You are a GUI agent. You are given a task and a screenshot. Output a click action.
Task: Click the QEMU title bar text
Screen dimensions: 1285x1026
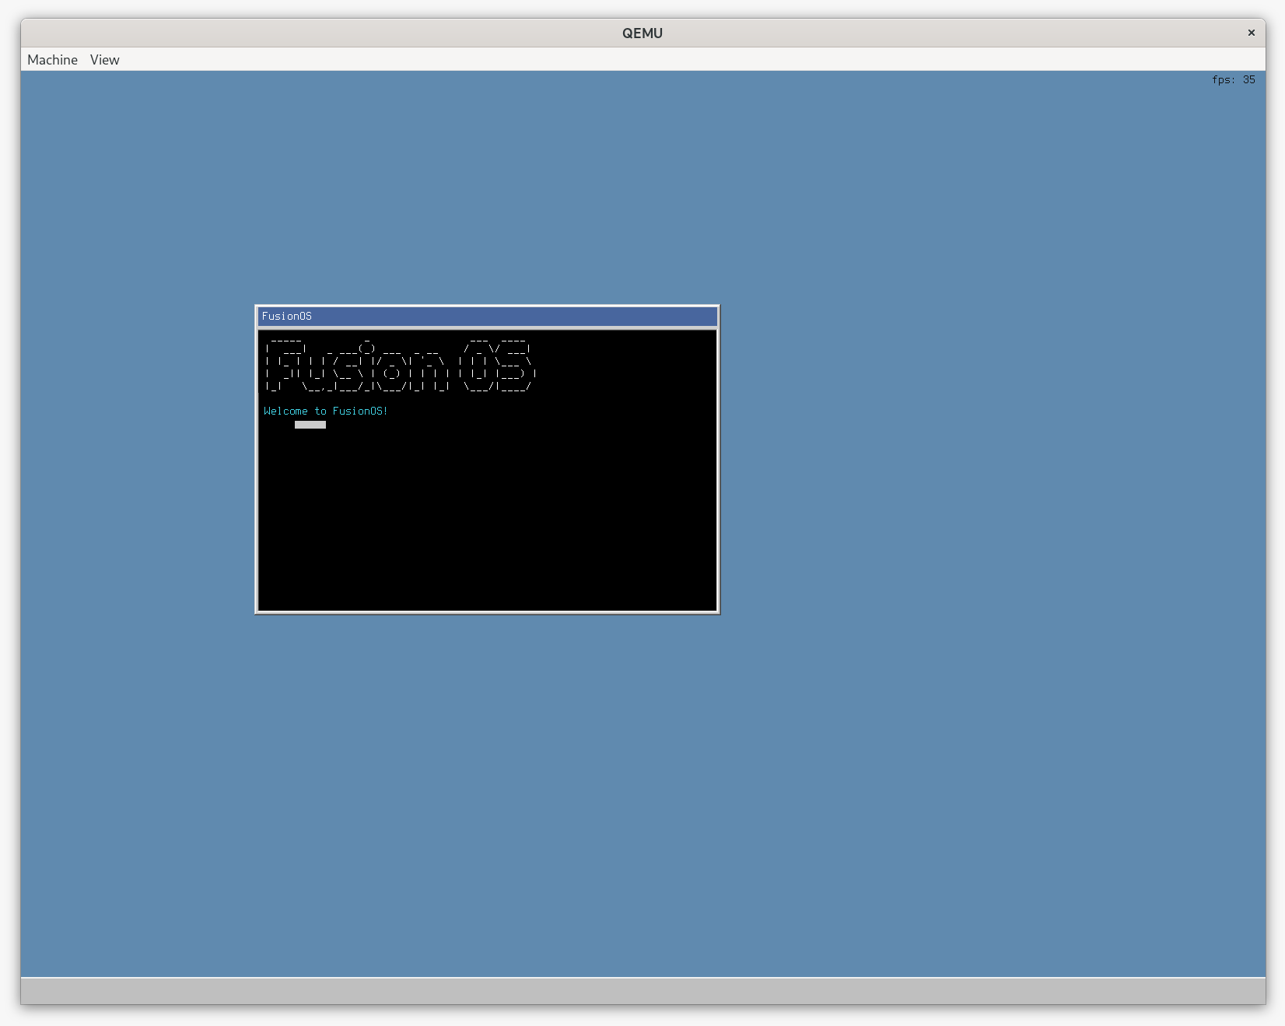[x=642, y=33]
